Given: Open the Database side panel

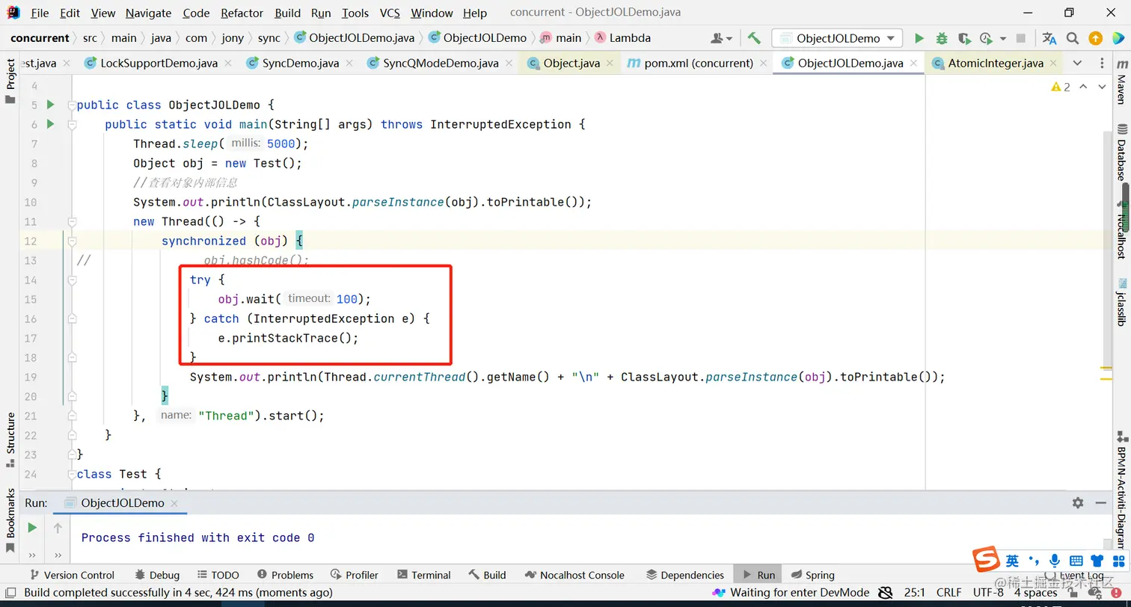Looking at the screenshot, I should (x=1121, y=153).
